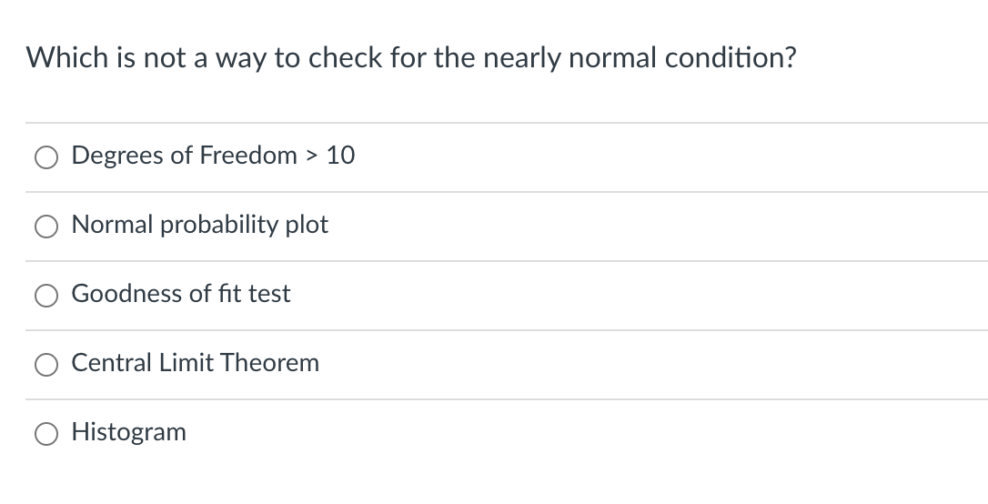Choose the Normal probability plot radio button
This screenshot has width=988, height=504.
click(46, 227)
